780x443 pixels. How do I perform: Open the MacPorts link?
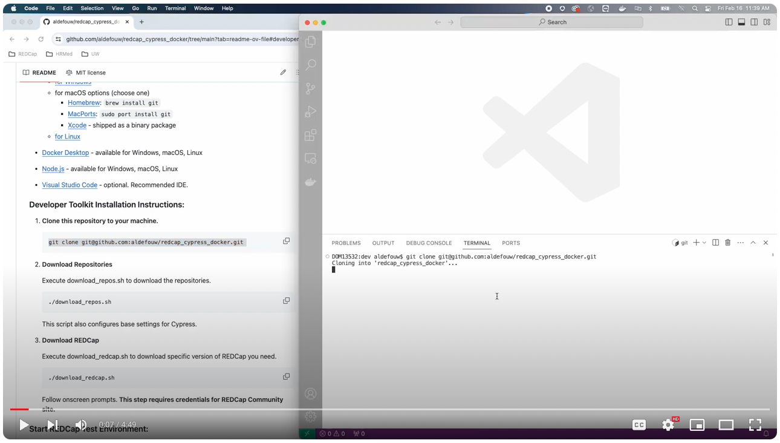[x=82, y=114]
